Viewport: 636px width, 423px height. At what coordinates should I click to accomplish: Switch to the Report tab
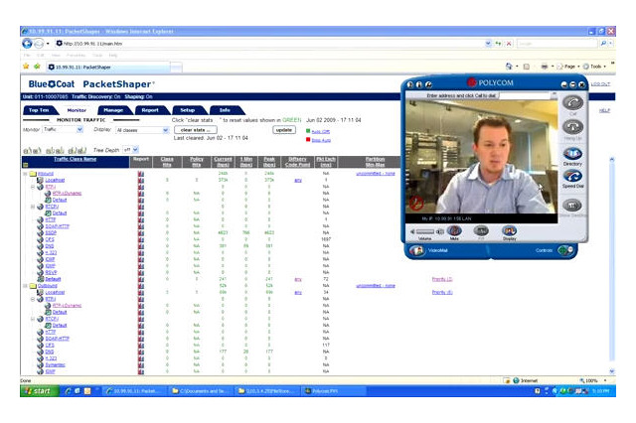pos(150,110)
